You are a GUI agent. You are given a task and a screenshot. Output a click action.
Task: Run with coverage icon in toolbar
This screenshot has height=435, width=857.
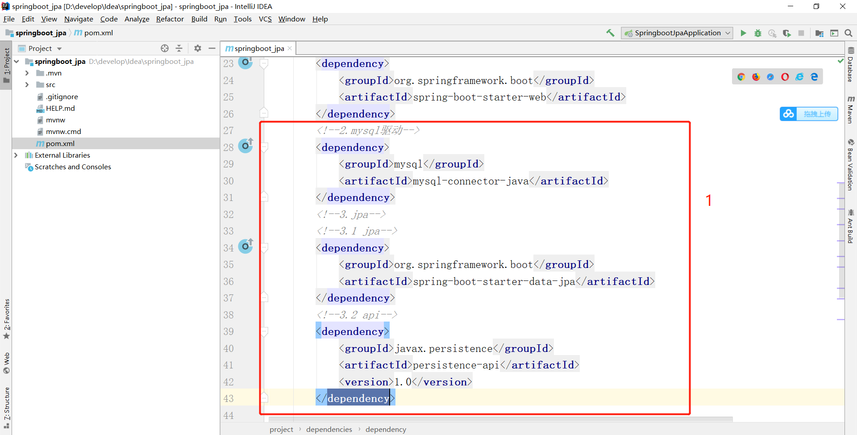pos(787,33)
